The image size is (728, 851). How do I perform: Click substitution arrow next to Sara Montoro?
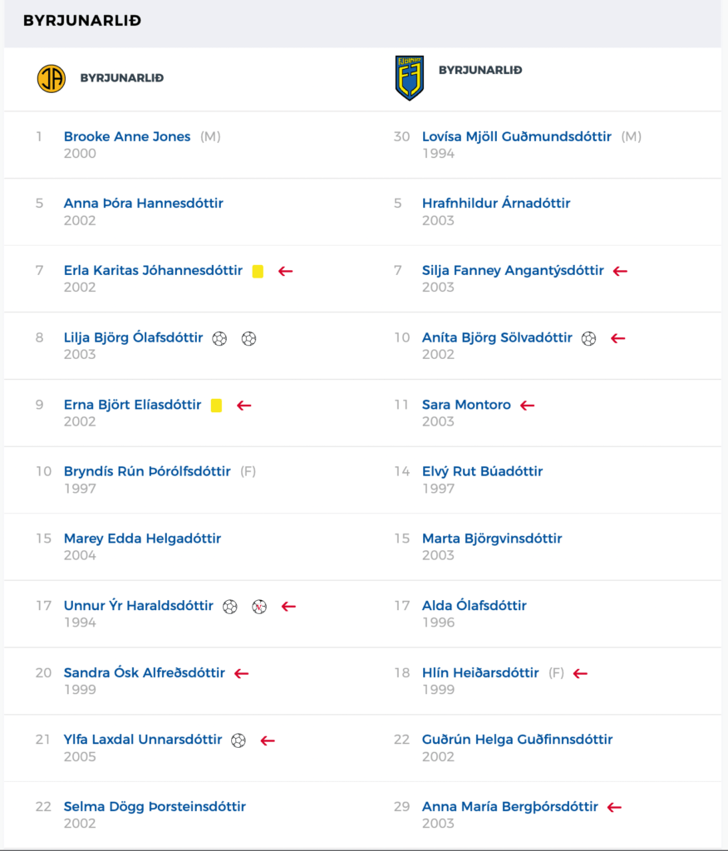point(527,406)
